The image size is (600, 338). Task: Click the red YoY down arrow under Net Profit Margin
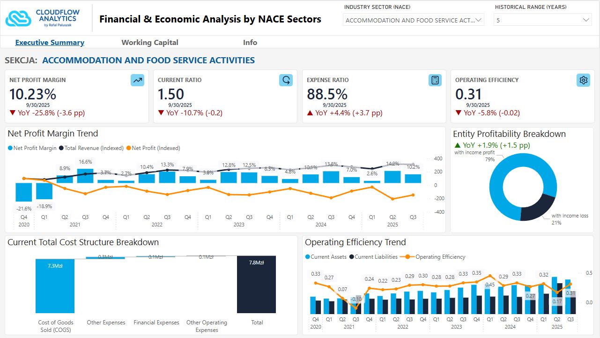tap(13, 113)
